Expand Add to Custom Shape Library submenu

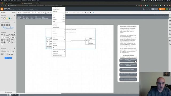coord(59,50)
